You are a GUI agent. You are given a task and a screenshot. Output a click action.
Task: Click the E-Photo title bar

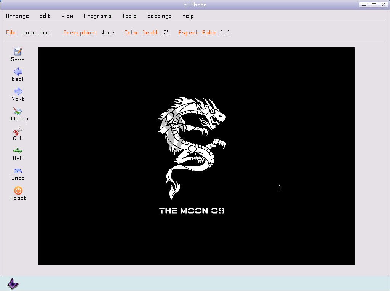tap(195, 5)
